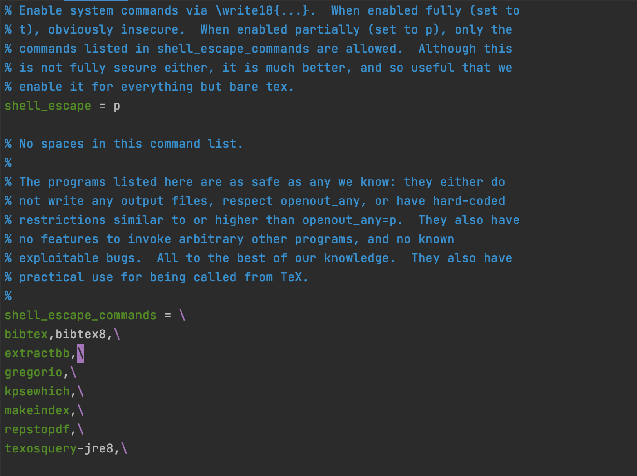Click the makeindex command entry
637x476 pixels.
pyautogui.click(x=37, y=411)
